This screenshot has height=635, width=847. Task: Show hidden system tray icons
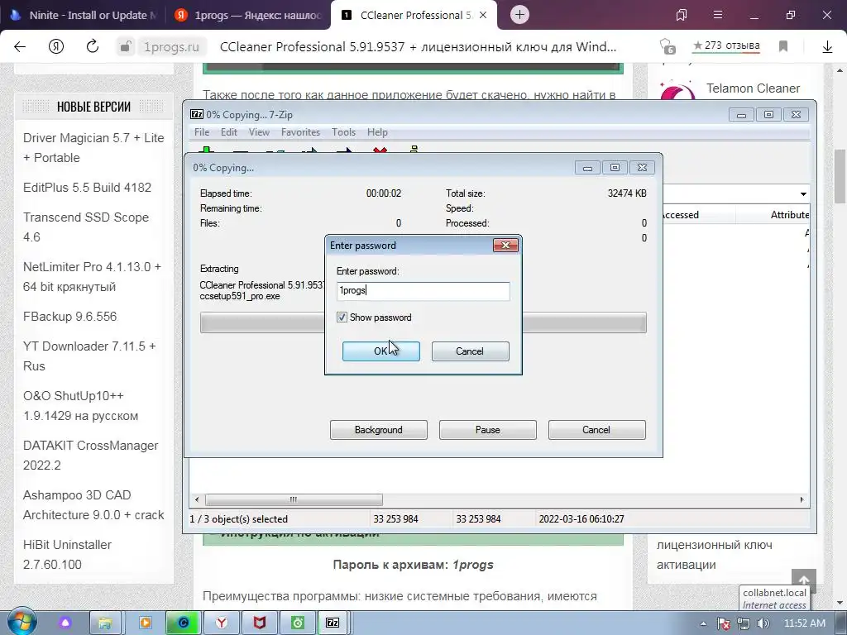click(703, 623)
